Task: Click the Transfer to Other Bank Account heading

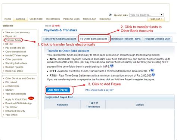Action: click(x=68, y=51)
